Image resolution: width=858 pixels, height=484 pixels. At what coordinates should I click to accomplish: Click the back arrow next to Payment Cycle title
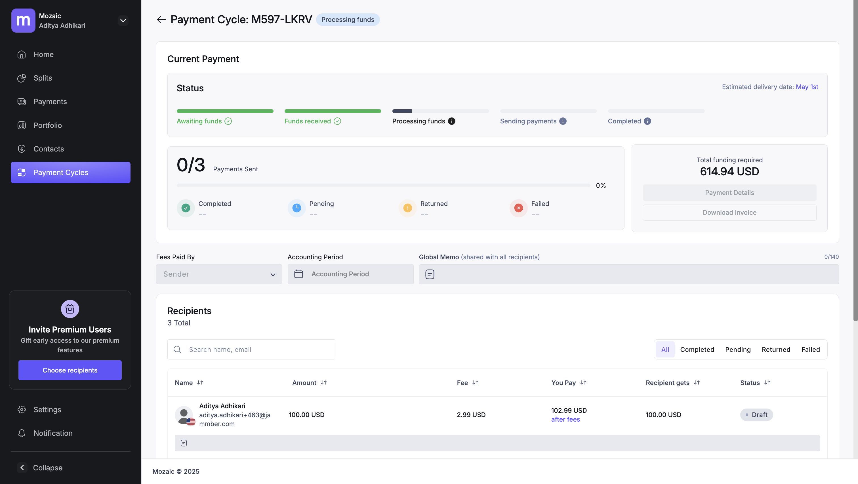point(161,20)
